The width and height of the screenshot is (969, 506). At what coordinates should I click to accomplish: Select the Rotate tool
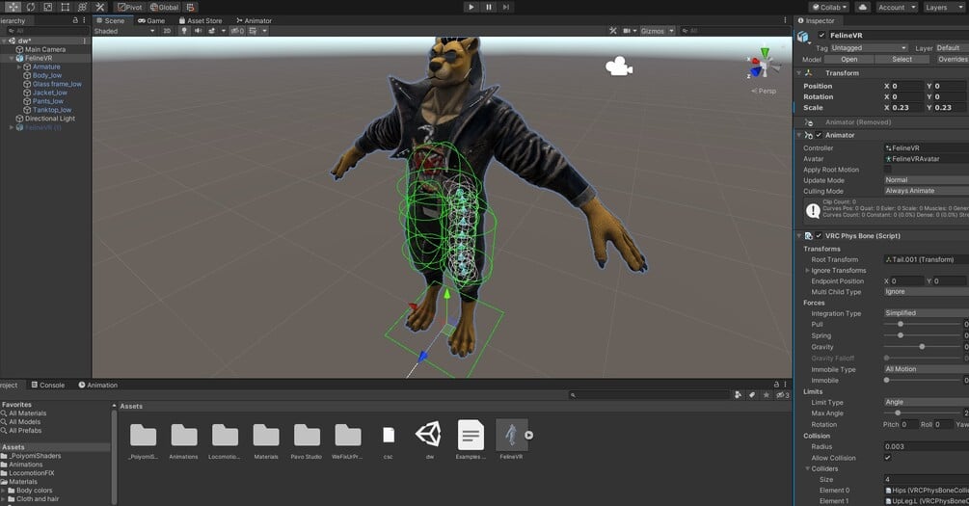pos(30,8)
